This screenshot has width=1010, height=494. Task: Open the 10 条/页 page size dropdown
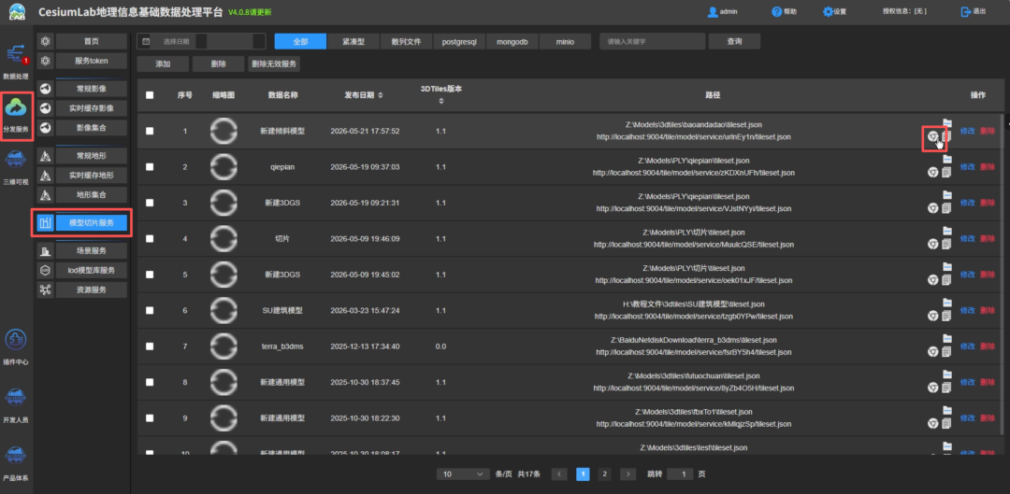click(x=463, y=474)
